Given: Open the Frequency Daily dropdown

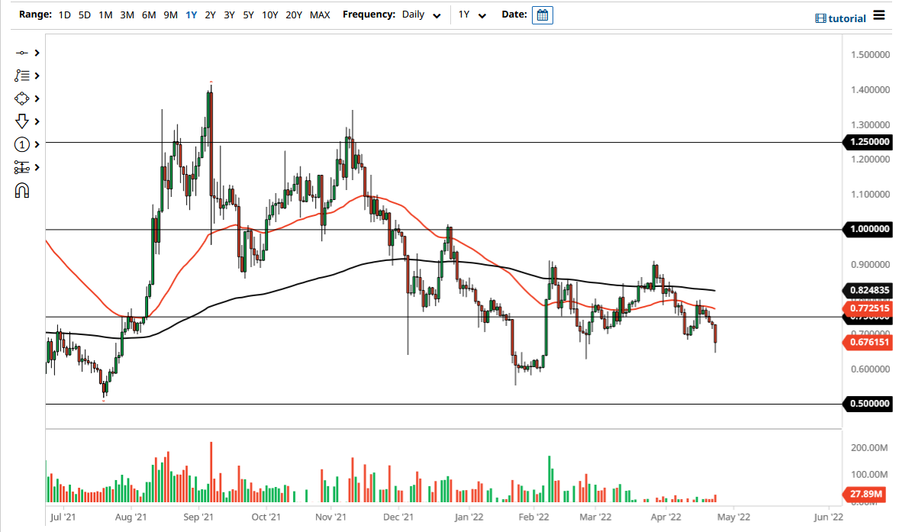Looking at the screenshot, I should tap(422, 15).
